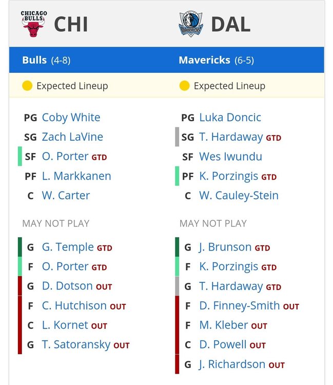The height and width of the screenshot is (385, 333).
Task: Open J. Richardson's player link
Action: click(232, 364)
